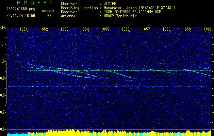The height and width of the screenshot is (136, 214).
Task: Click the meteor count value 62
Action: (49, 16)
